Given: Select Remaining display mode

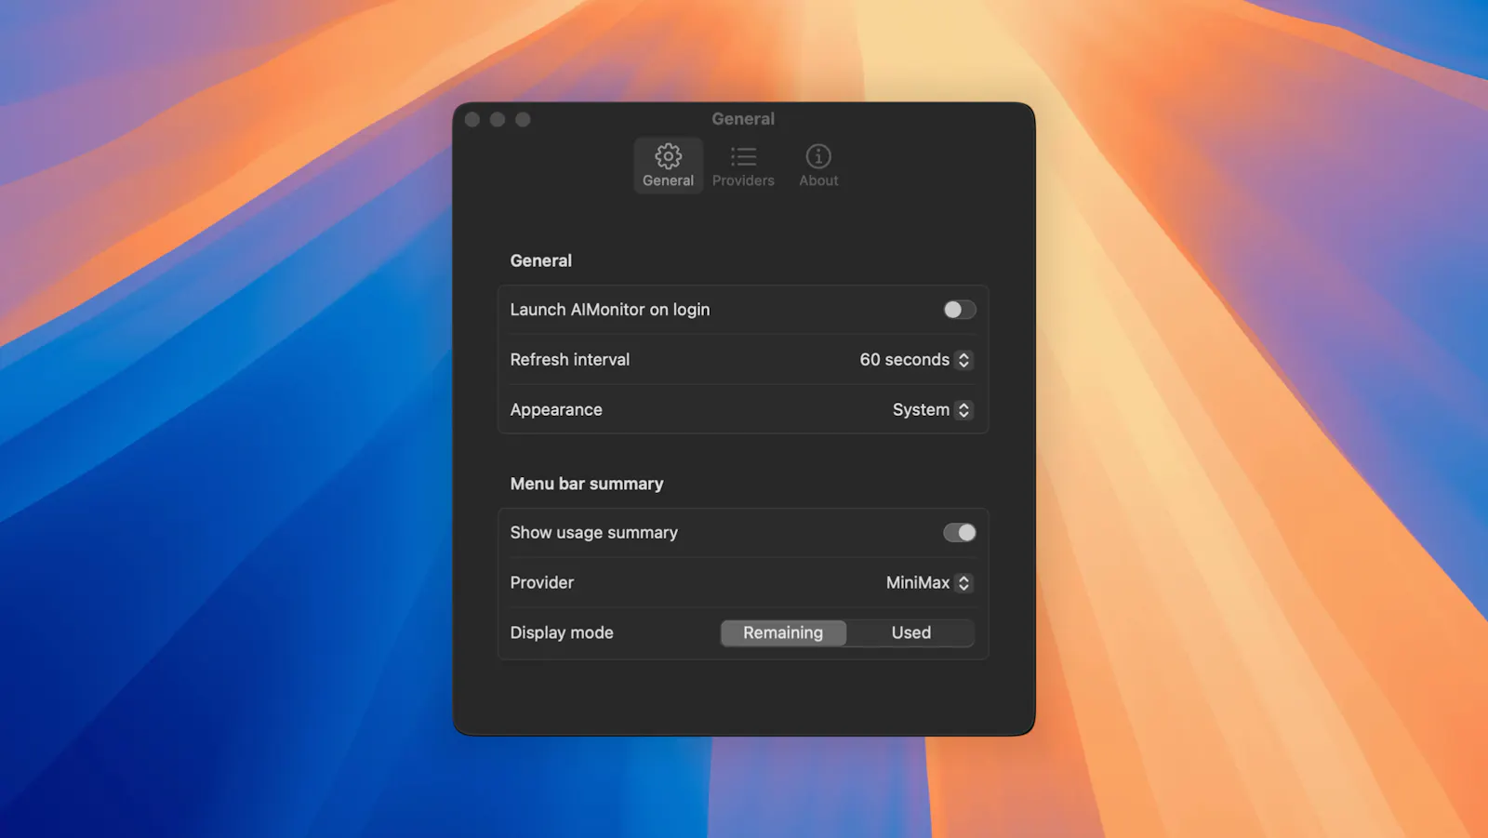Looking at the screenshot, I should [x=783, y=633].
